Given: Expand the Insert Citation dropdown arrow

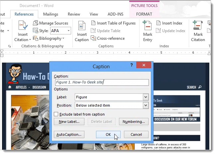Looking at the screenshot, I should [30, 40].
